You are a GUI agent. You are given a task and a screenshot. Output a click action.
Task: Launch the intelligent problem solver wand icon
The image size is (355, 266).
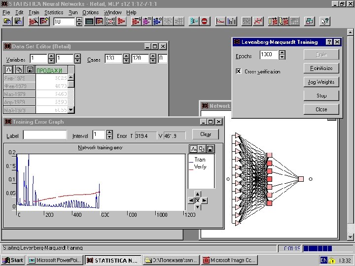34,22
